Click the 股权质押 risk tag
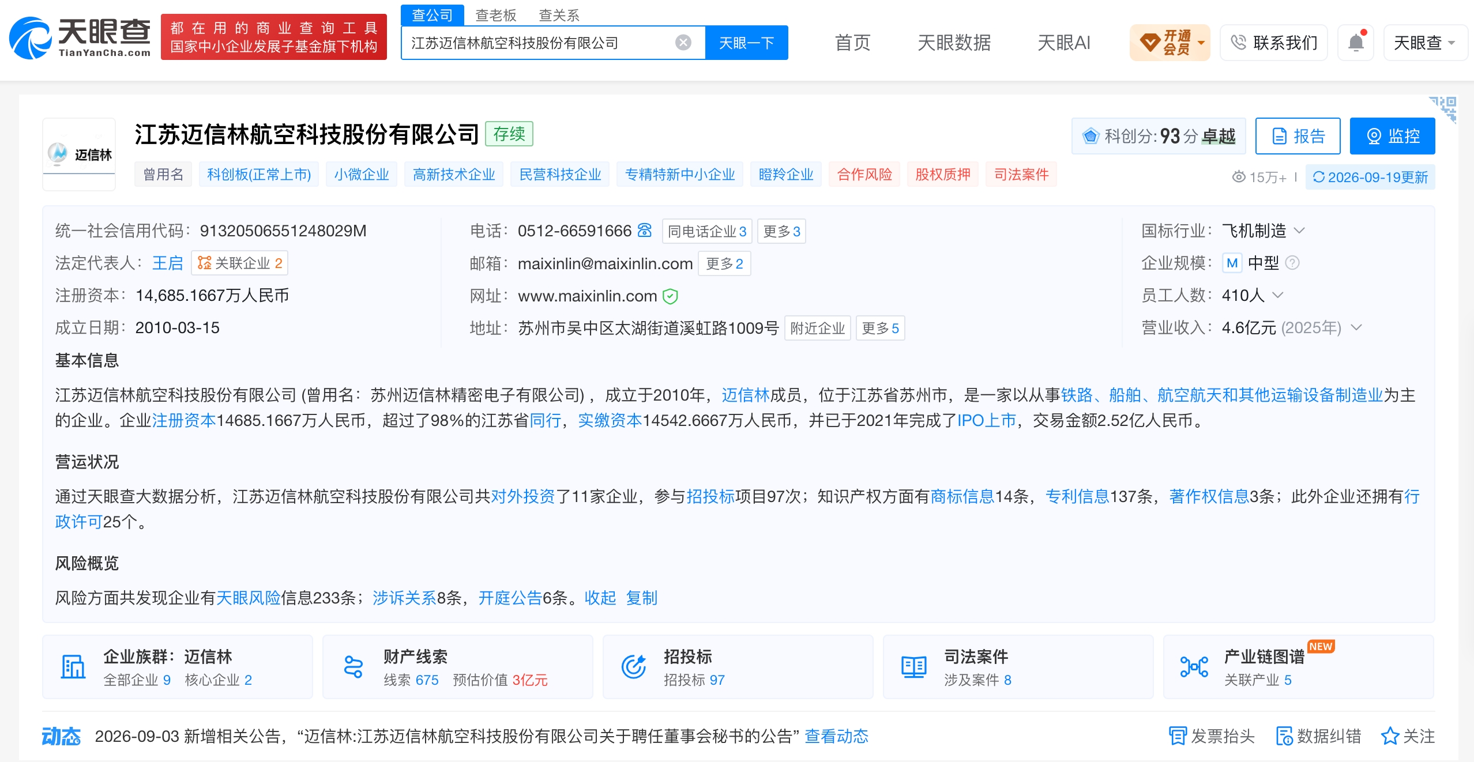The image size is (1474, 762). (x=943, y=174)
